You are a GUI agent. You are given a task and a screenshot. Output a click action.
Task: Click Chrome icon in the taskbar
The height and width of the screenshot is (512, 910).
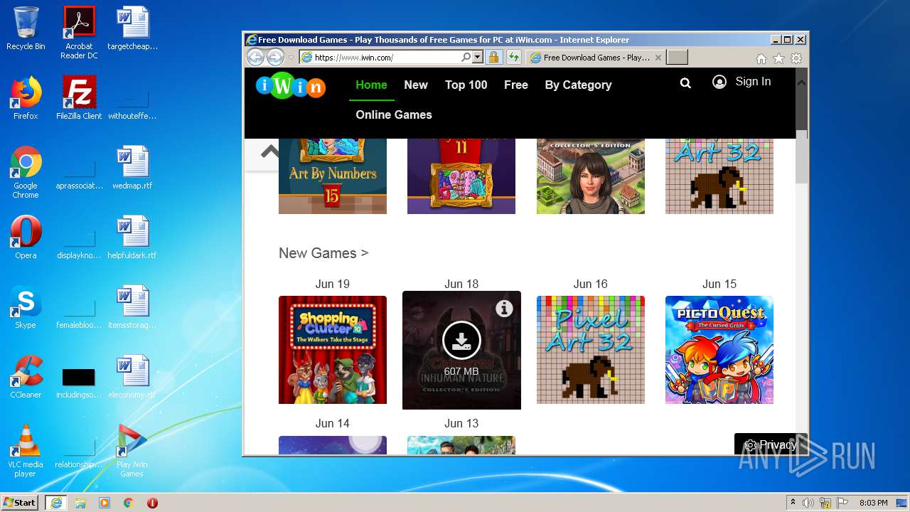(x=129, y=503)
